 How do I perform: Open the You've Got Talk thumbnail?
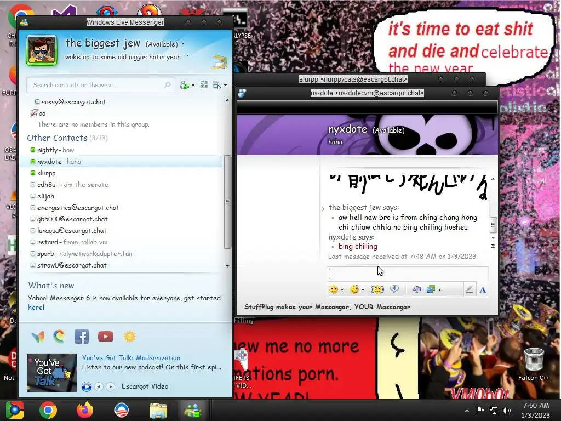(52, 373)
